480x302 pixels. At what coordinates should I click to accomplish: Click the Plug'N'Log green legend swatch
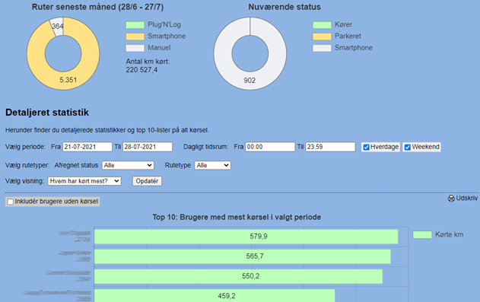[x=135, y=25]
